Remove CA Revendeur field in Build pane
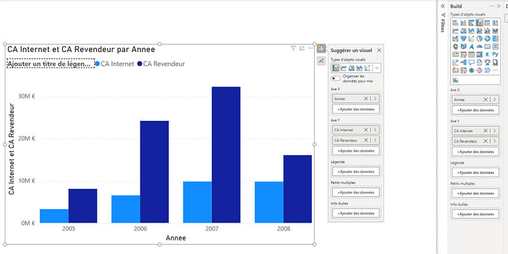The image size is (508, 254). pyautogui.click(x=485, y=141)
